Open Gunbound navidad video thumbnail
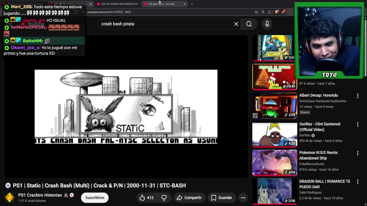This screenshot has width=367, height=206. pos(275,77)
